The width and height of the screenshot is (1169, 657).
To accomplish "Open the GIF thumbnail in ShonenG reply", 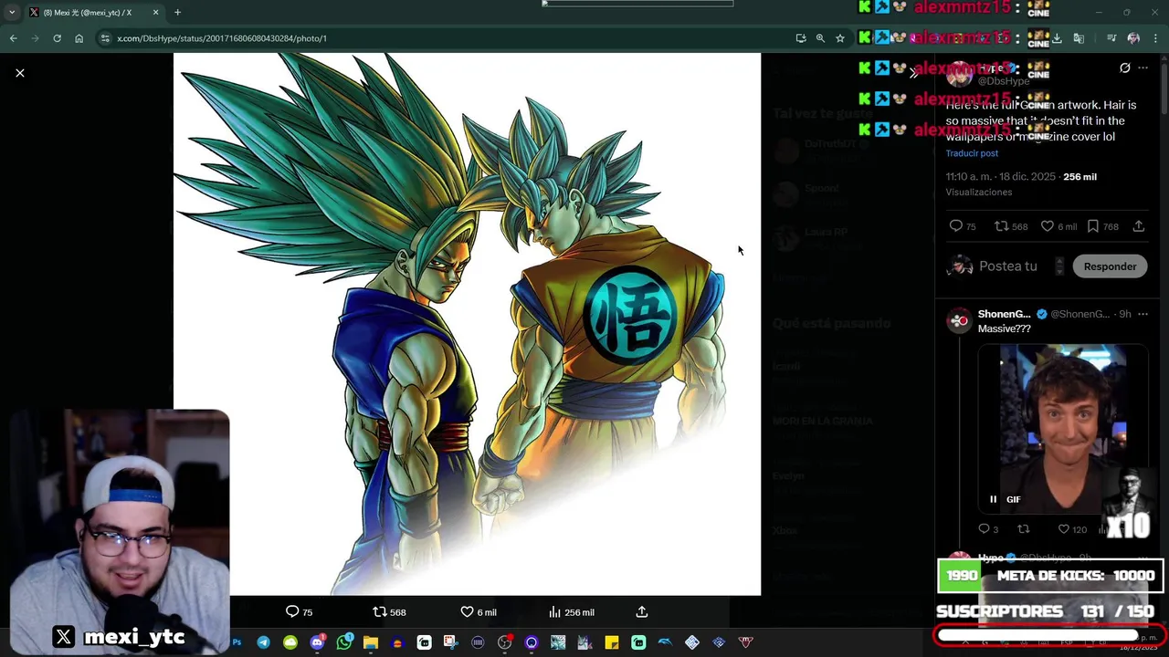I will (x=1063, y=429).
